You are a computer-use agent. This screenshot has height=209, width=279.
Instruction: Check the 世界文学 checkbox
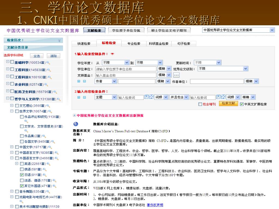click(x=17, y=111)
